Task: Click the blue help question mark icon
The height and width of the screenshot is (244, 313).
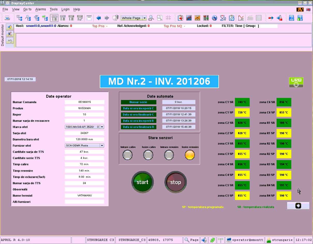Action: [291, 18]
